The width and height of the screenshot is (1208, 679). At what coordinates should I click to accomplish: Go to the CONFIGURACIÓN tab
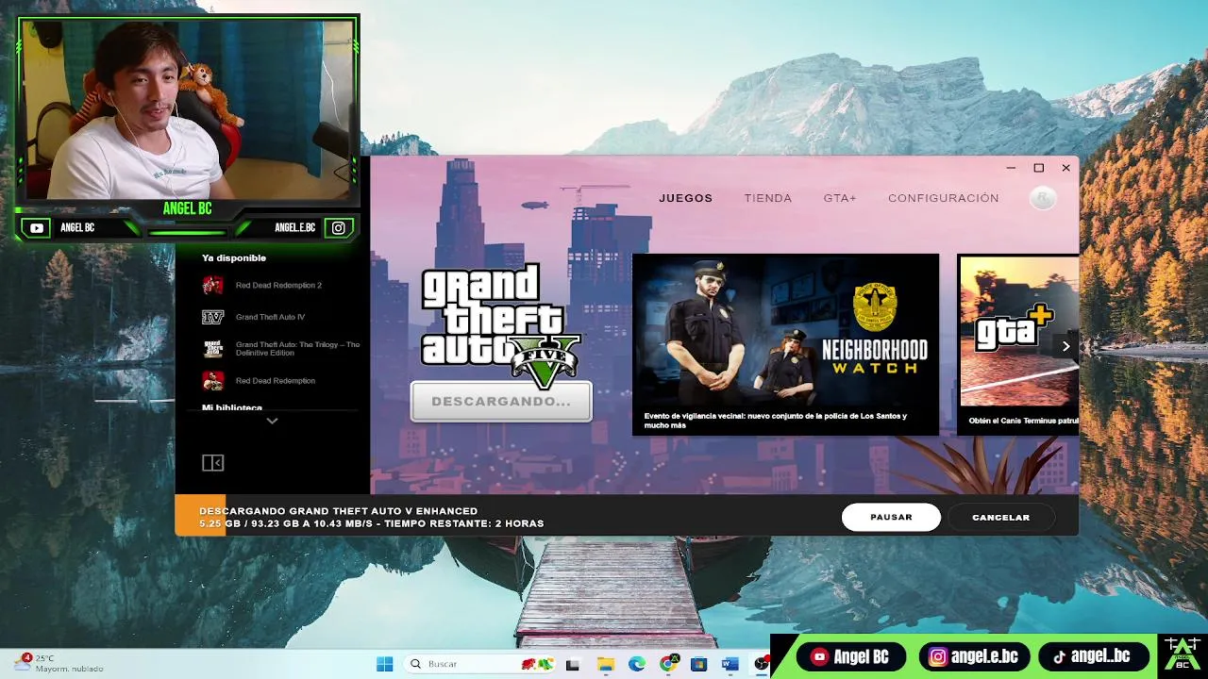(x=943, y=198)
